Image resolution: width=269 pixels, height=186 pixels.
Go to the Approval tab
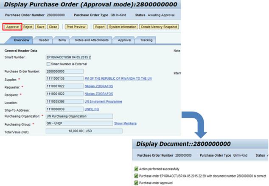click(124, 40)
